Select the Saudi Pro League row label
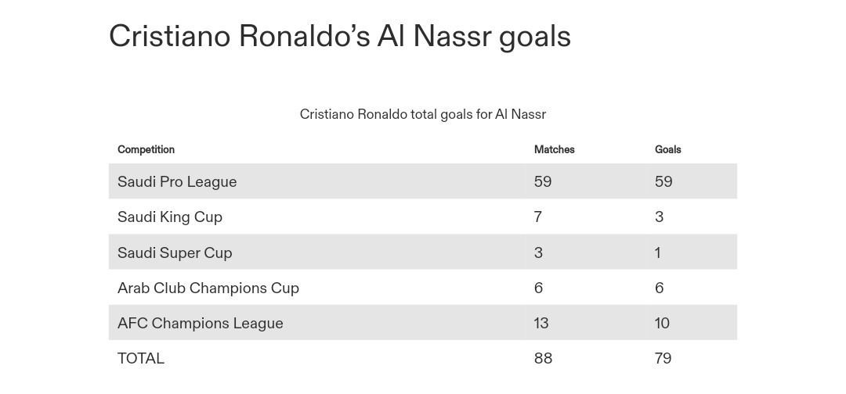This screenshot has height=394, width=846. pyautogui.click(x=177, y=182)
